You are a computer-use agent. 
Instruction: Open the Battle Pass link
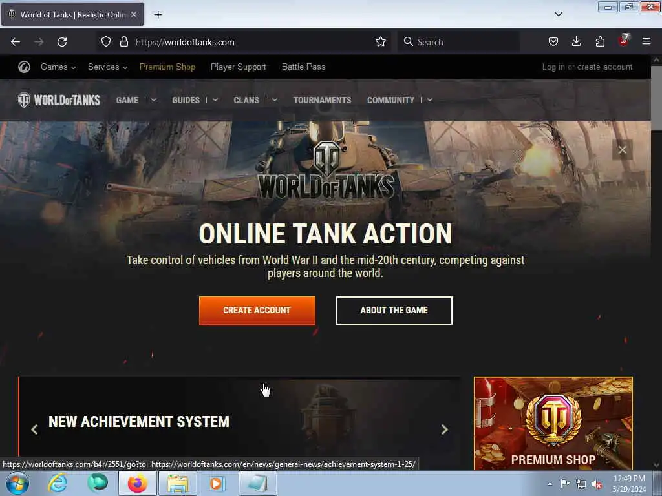[x=304, y=67]
